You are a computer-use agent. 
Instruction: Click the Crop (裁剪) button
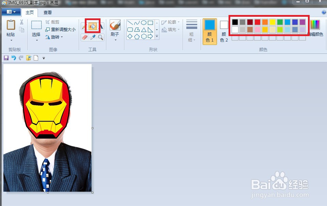pyautogui.click(x=52, y=22)
